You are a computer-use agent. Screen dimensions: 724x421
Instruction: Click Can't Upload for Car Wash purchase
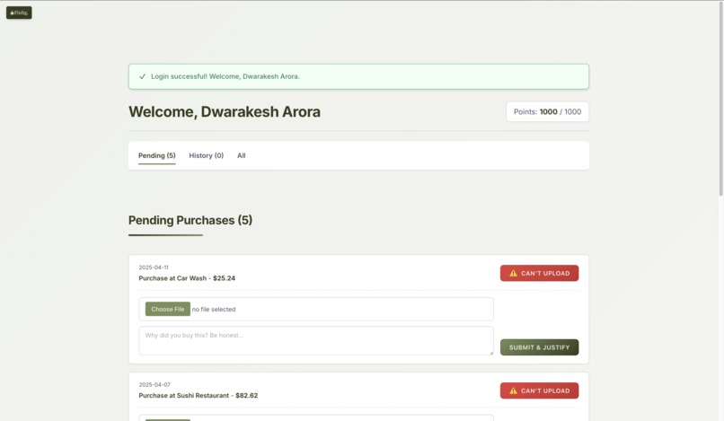coord(539,273)
